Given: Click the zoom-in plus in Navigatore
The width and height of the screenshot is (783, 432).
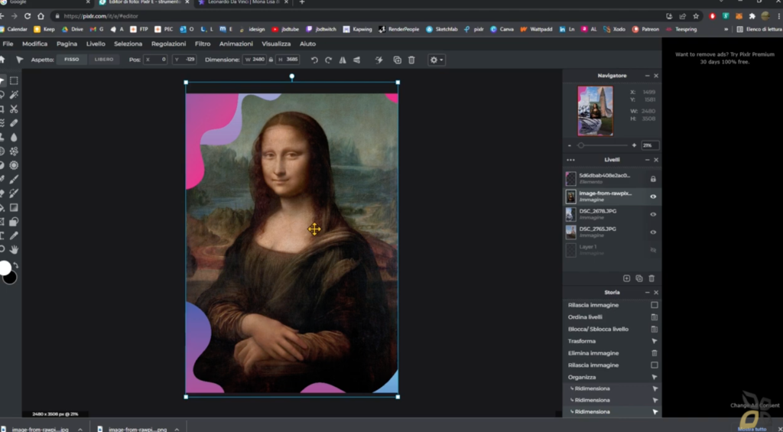Looking at the screenshot, I should click(x=634, y=145).
